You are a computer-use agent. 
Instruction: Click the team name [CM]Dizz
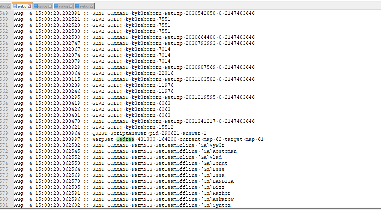tap(213, 187)
